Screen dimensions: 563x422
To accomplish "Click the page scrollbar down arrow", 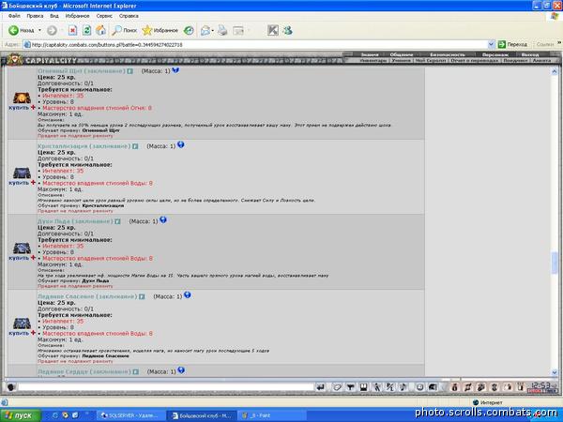I will pyautogui.click(x=554, y=372).
